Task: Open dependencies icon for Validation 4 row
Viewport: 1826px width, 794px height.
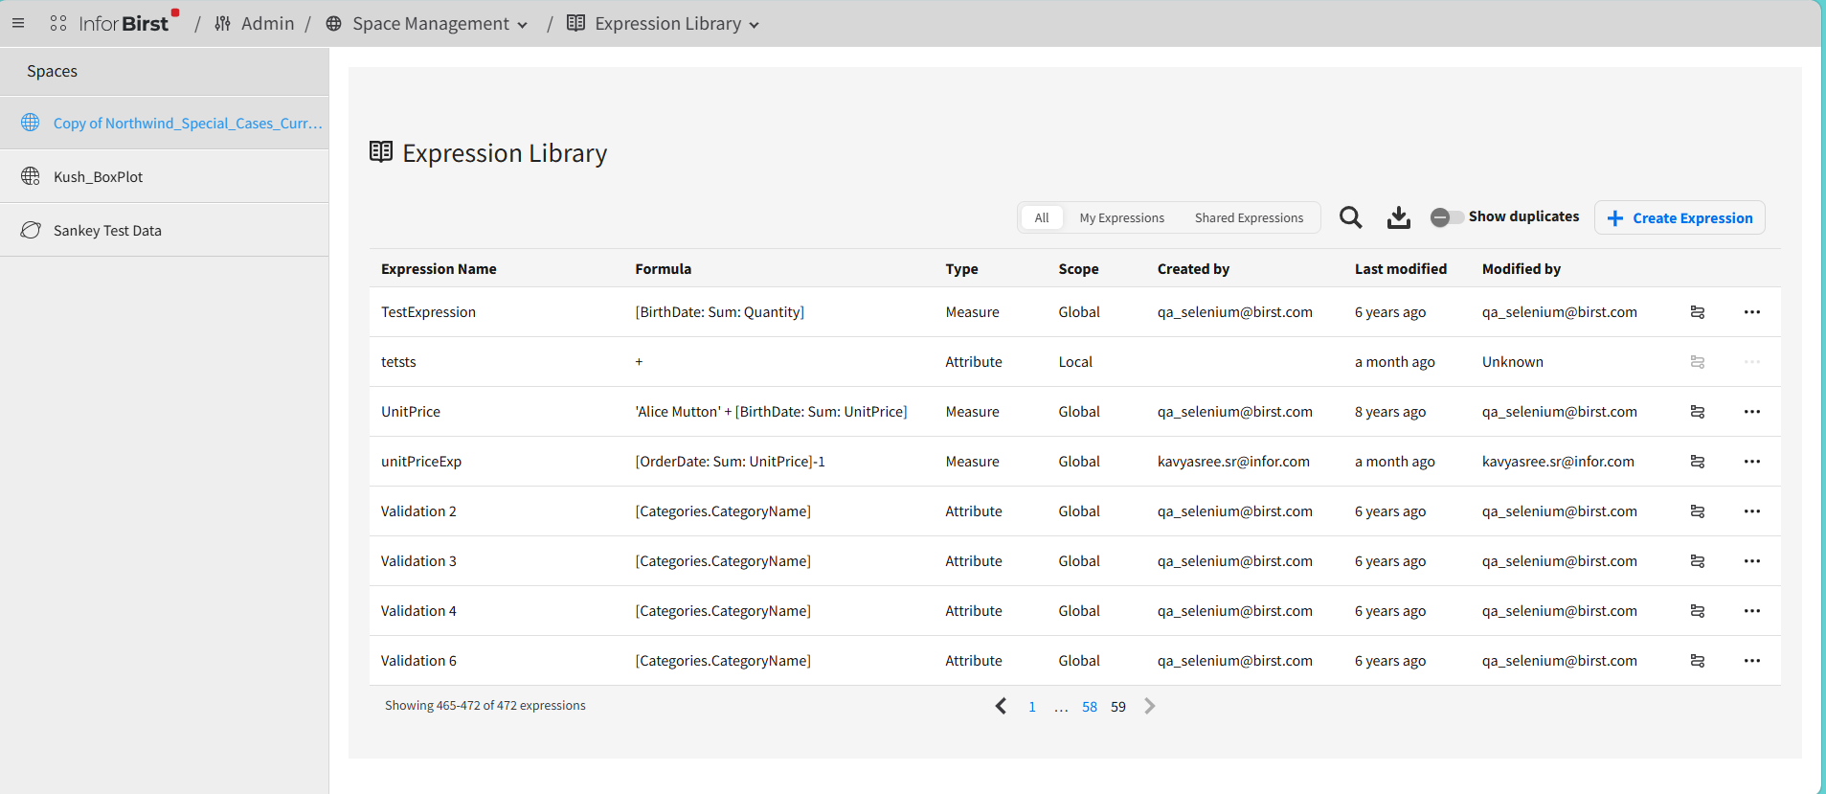Action: pyautogui.click(x=1698, y=611)
